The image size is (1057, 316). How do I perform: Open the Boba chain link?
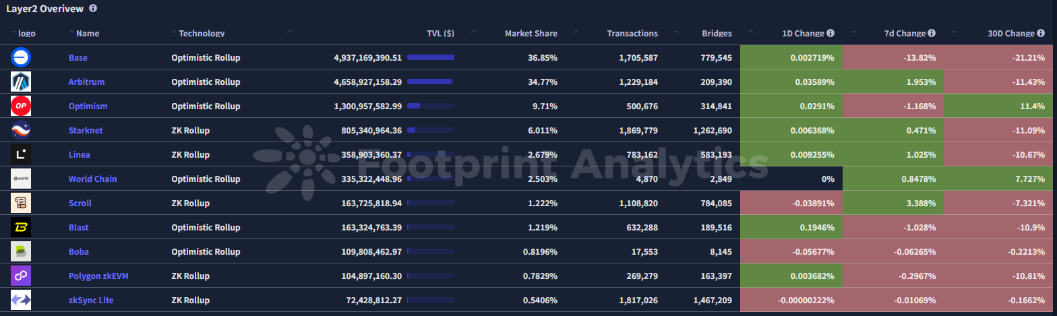coord(79,251)
